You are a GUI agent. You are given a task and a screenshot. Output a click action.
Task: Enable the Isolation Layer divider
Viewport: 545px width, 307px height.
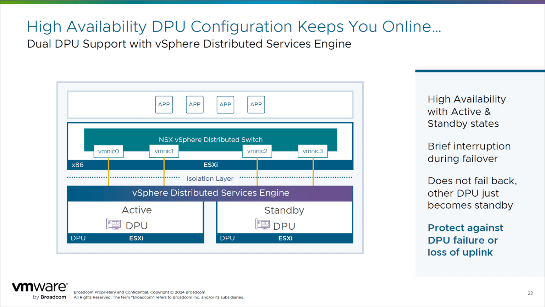pos(210,179)
